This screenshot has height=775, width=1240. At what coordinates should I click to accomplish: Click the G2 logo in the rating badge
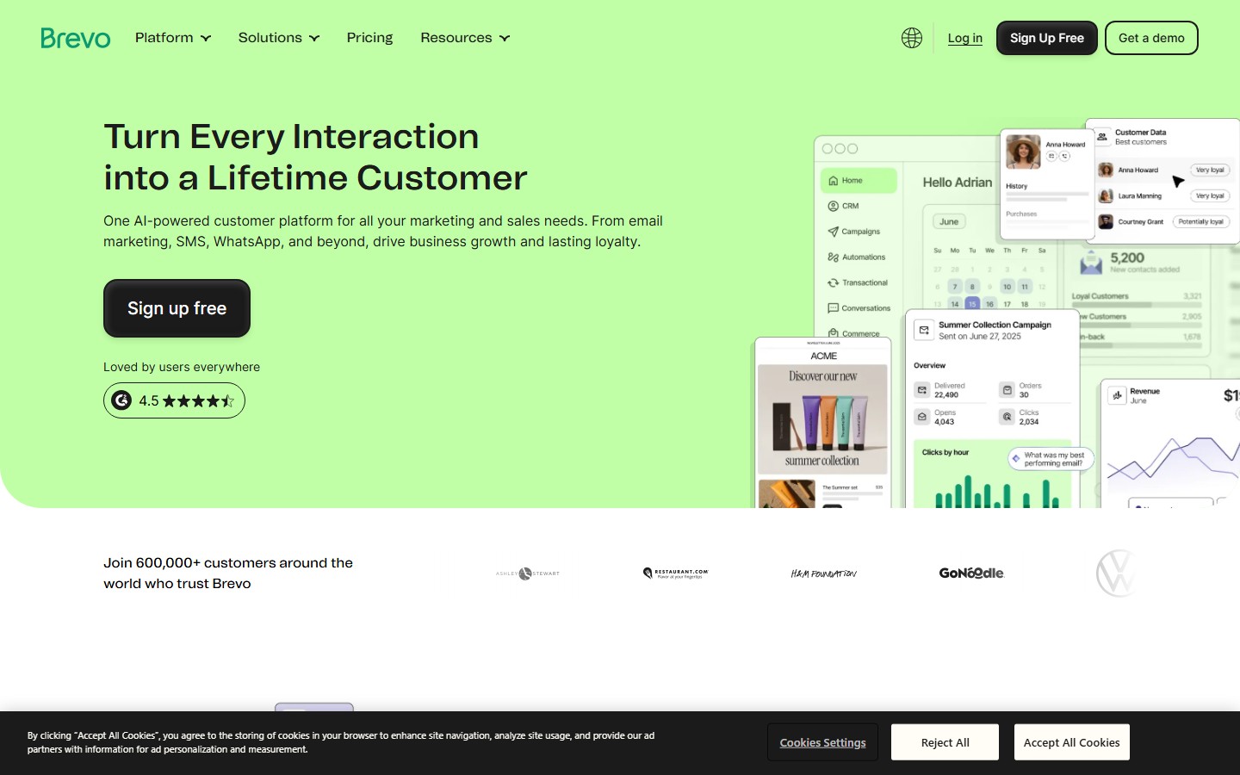[x=122, y=400]
